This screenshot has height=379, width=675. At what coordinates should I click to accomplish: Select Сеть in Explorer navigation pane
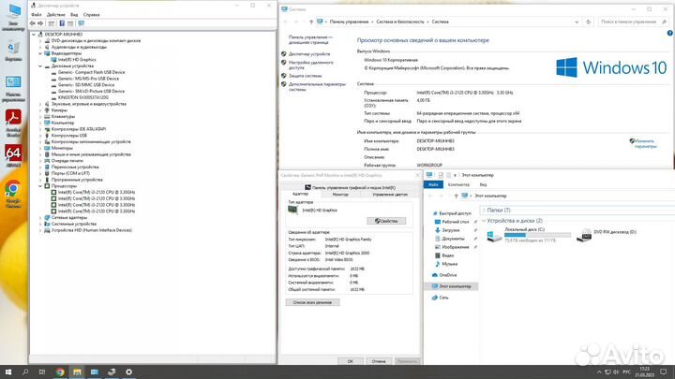[443, 298]
